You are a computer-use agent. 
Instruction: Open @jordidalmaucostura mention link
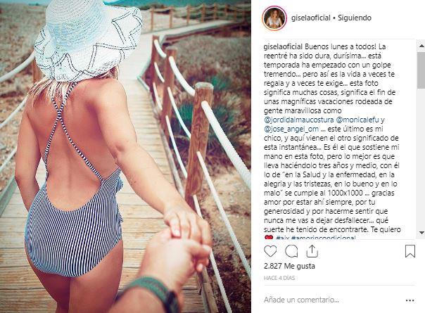click(298, 120)
